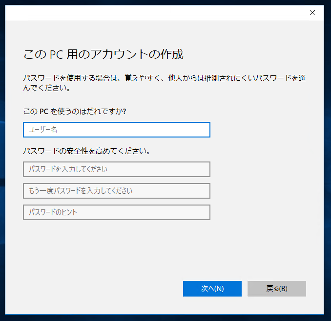Screen dimensions: 331x321
Task: Click the label パスワードの安全性を高めてください。
Action: click(x=86, y=151)
